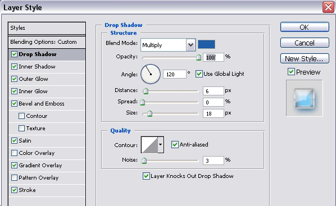336x206 pixels.
Task: Uncheck the Stroke checkbox
Action: (x=14, y=190)
